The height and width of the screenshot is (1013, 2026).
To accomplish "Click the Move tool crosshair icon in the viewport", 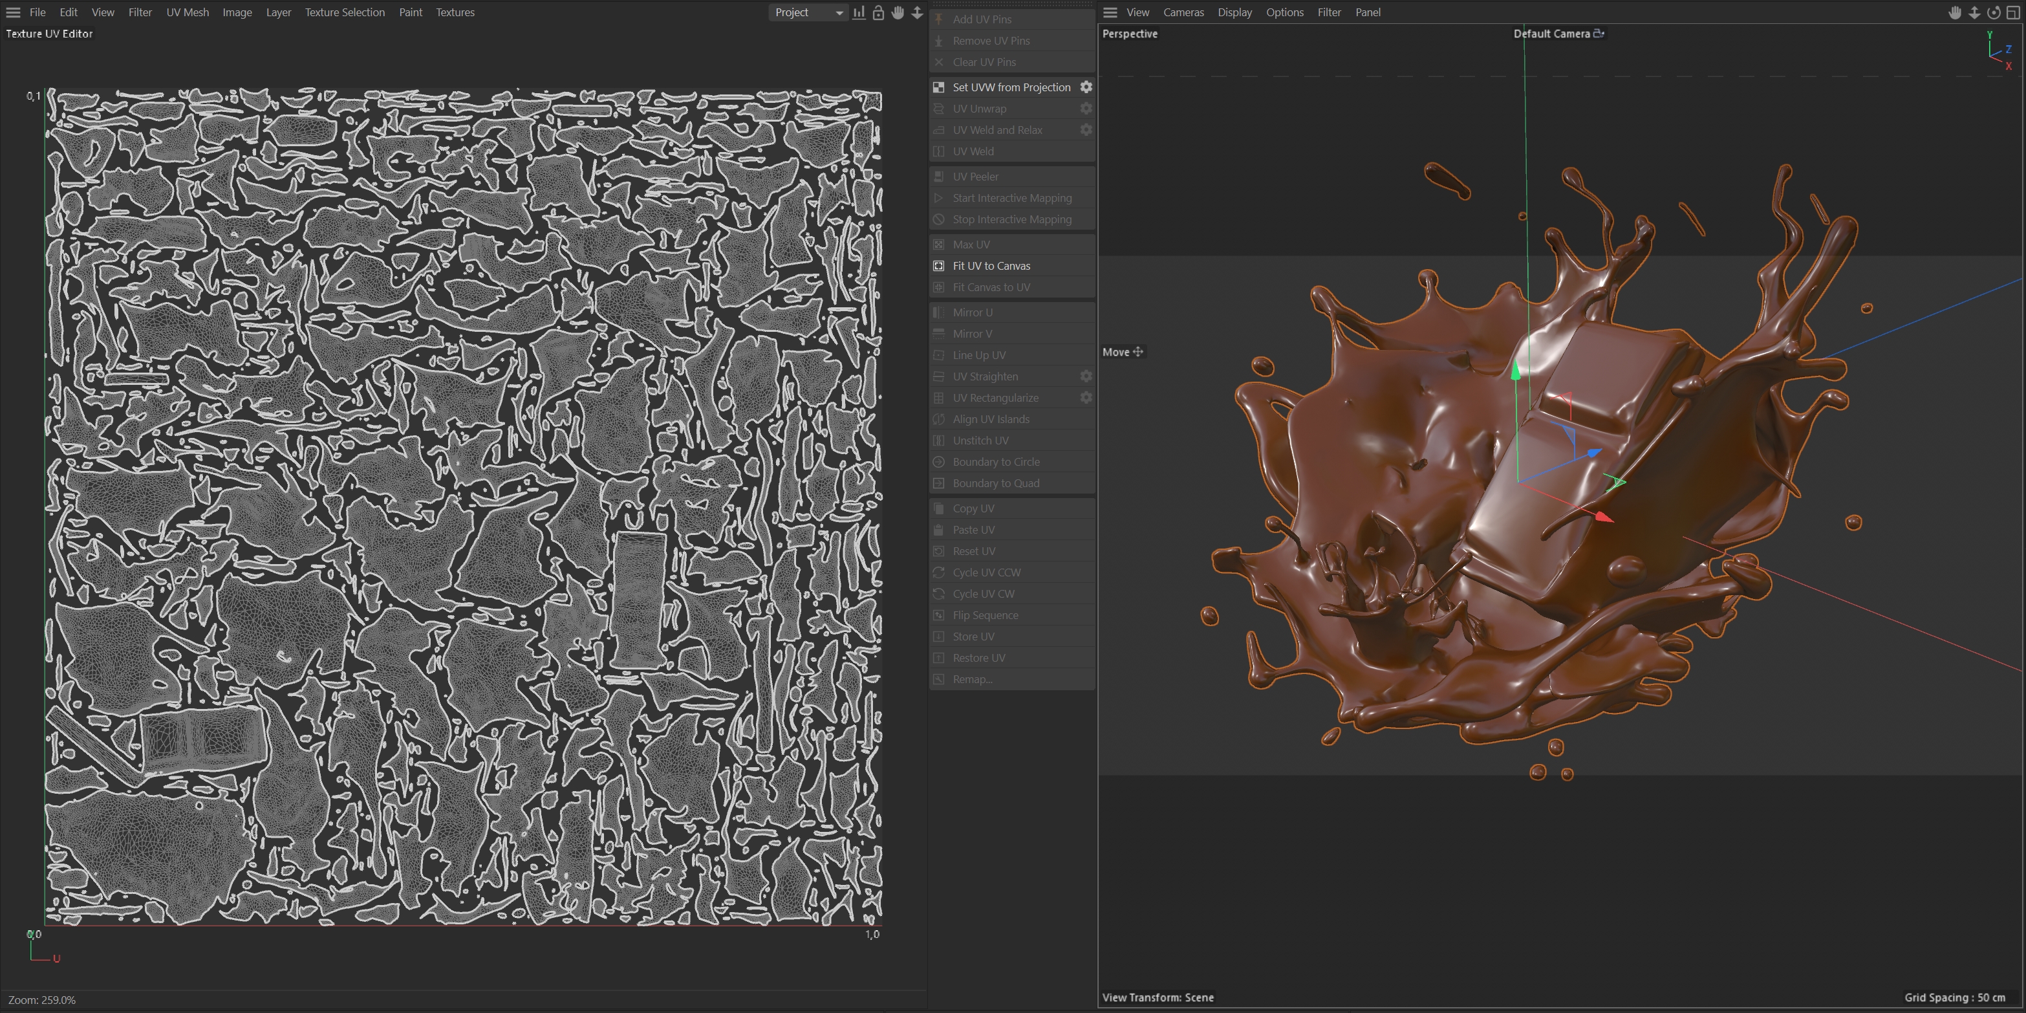I will (1137, 353).
